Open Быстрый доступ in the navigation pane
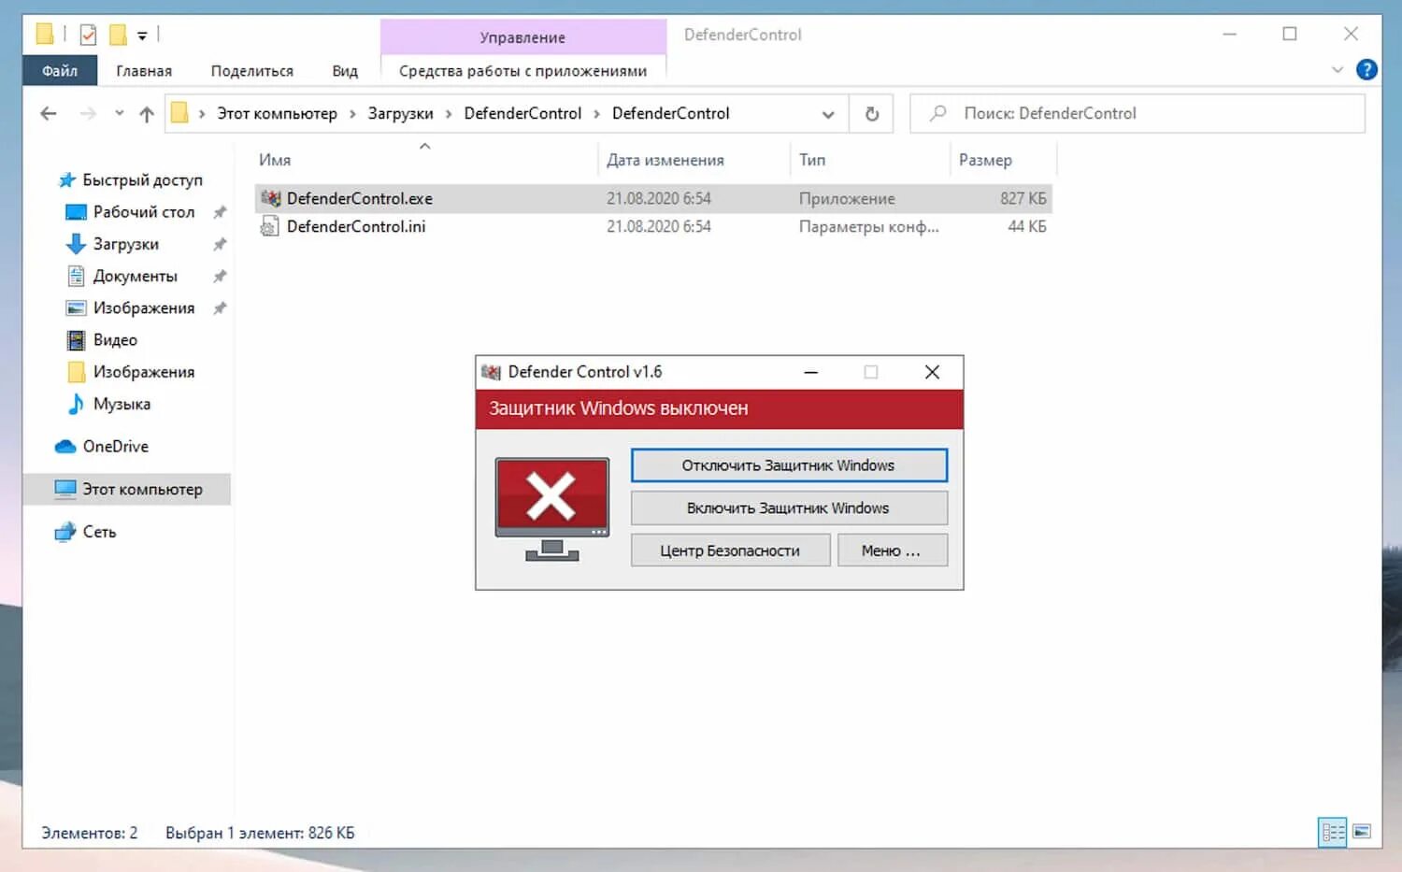This screenshot has width=1402, height=872. coord(142,180)
